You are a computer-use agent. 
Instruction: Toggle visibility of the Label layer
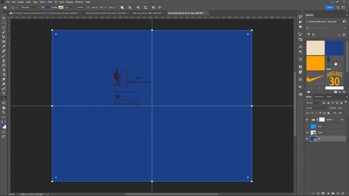[307, 133]
